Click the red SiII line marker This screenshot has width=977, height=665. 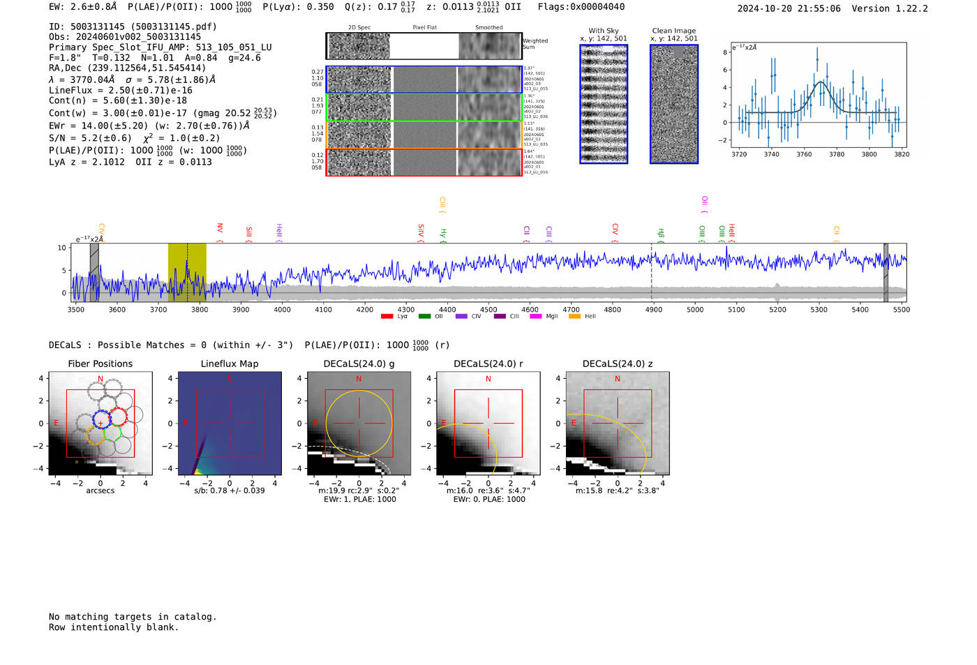pos(249,234)
